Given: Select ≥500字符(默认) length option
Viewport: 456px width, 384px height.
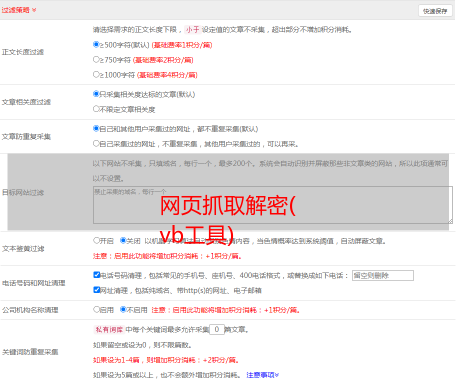Looking at the screenshot, I should (x=96, y=44).
